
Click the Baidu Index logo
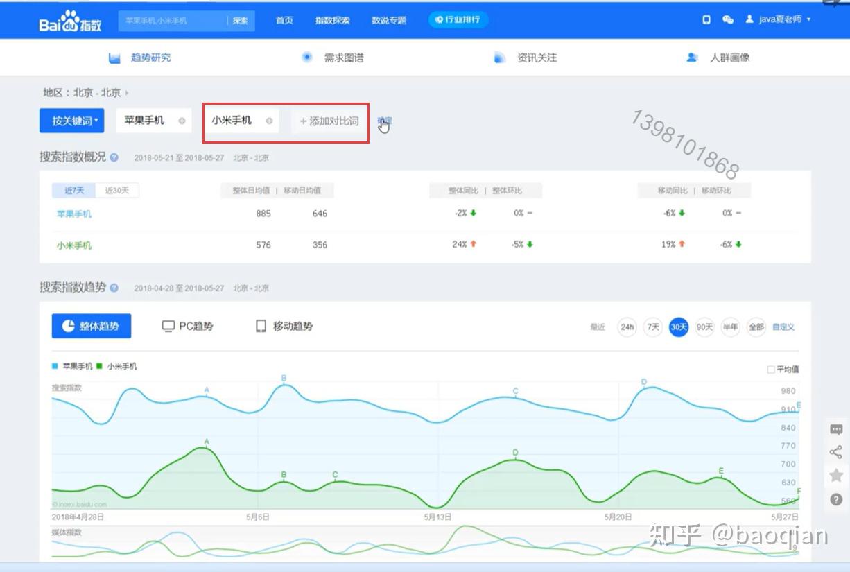tap(70, 21)
